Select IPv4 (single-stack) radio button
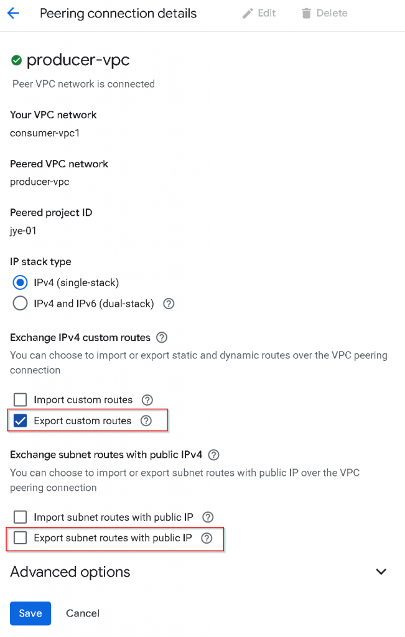The image size is (405, 637). 21,282
